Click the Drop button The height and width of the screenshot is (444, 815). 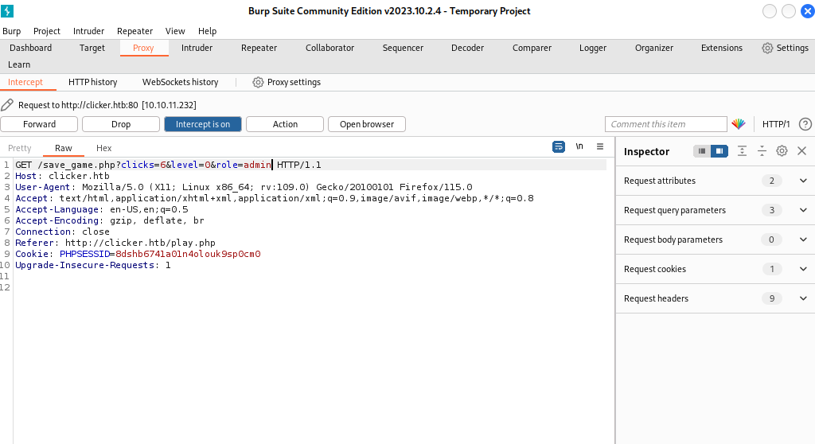click(x=121, y=124)
